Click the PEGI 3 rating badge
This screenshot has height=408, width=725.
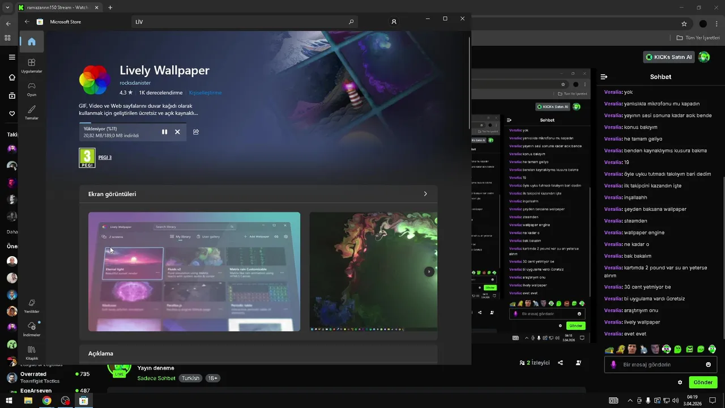(87, 158)
